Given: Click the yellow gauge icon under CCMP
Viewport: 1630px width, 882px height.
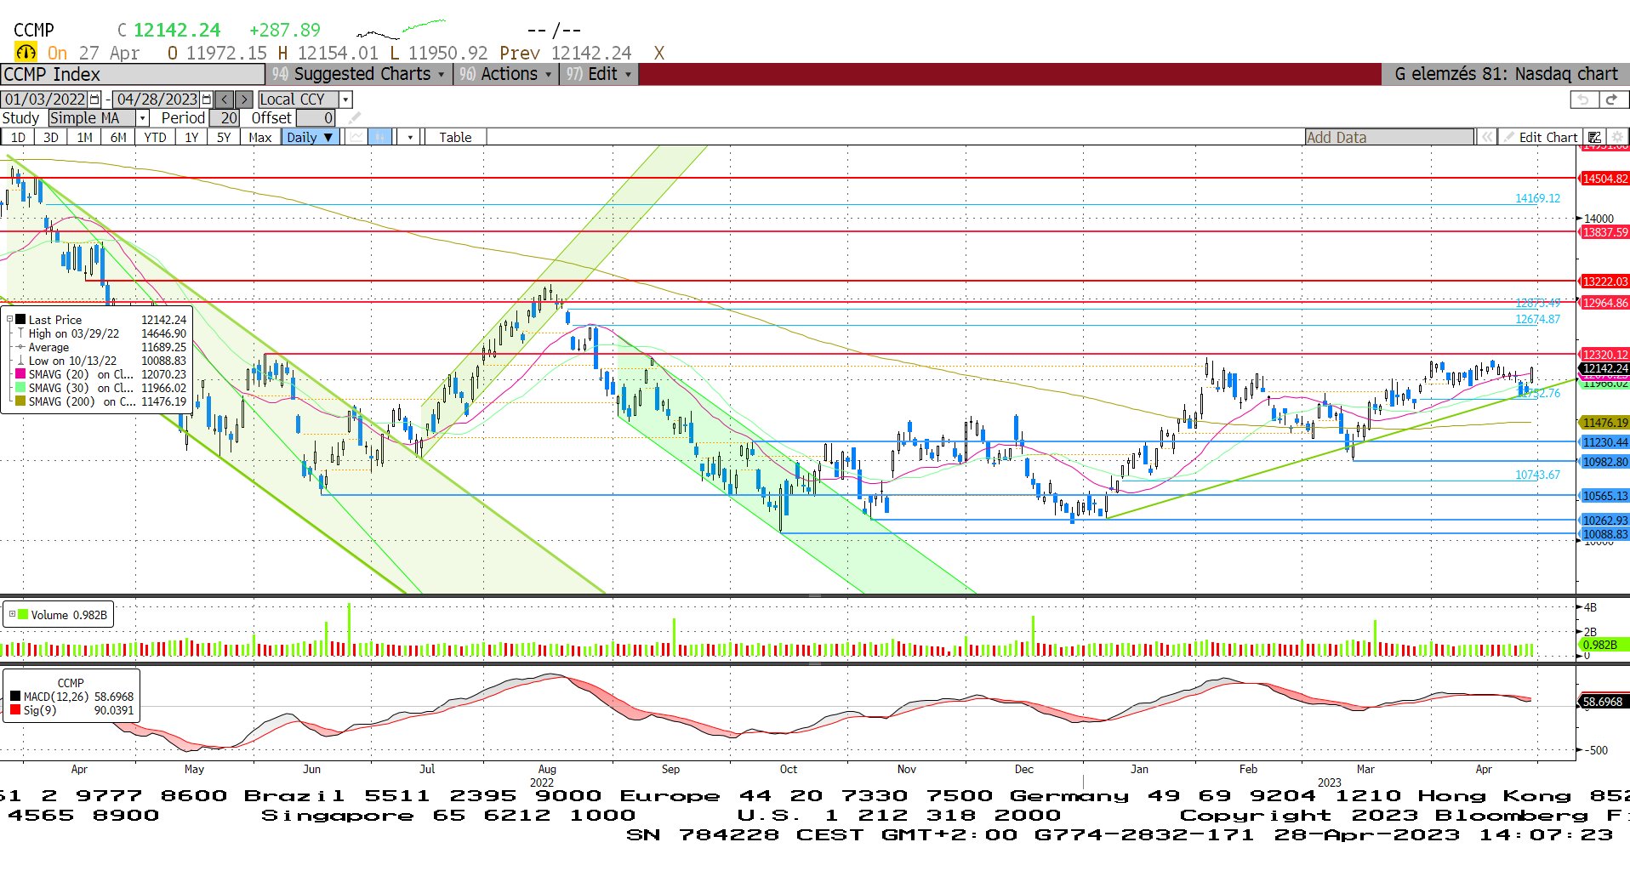Looking at the screenshot, I should (26, 53).
